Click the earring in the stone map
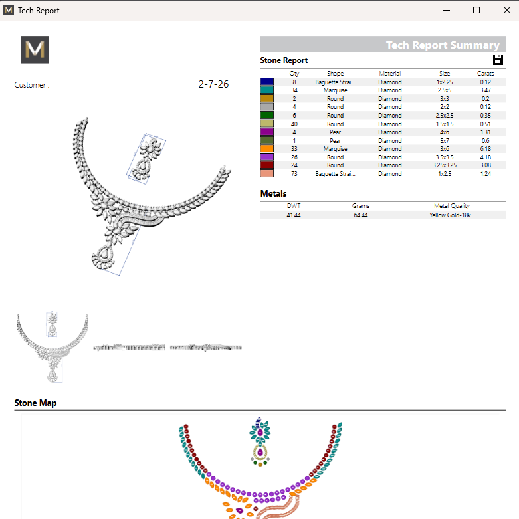The height and width of the screenshot is (519, 519). (x=260, y=442)
